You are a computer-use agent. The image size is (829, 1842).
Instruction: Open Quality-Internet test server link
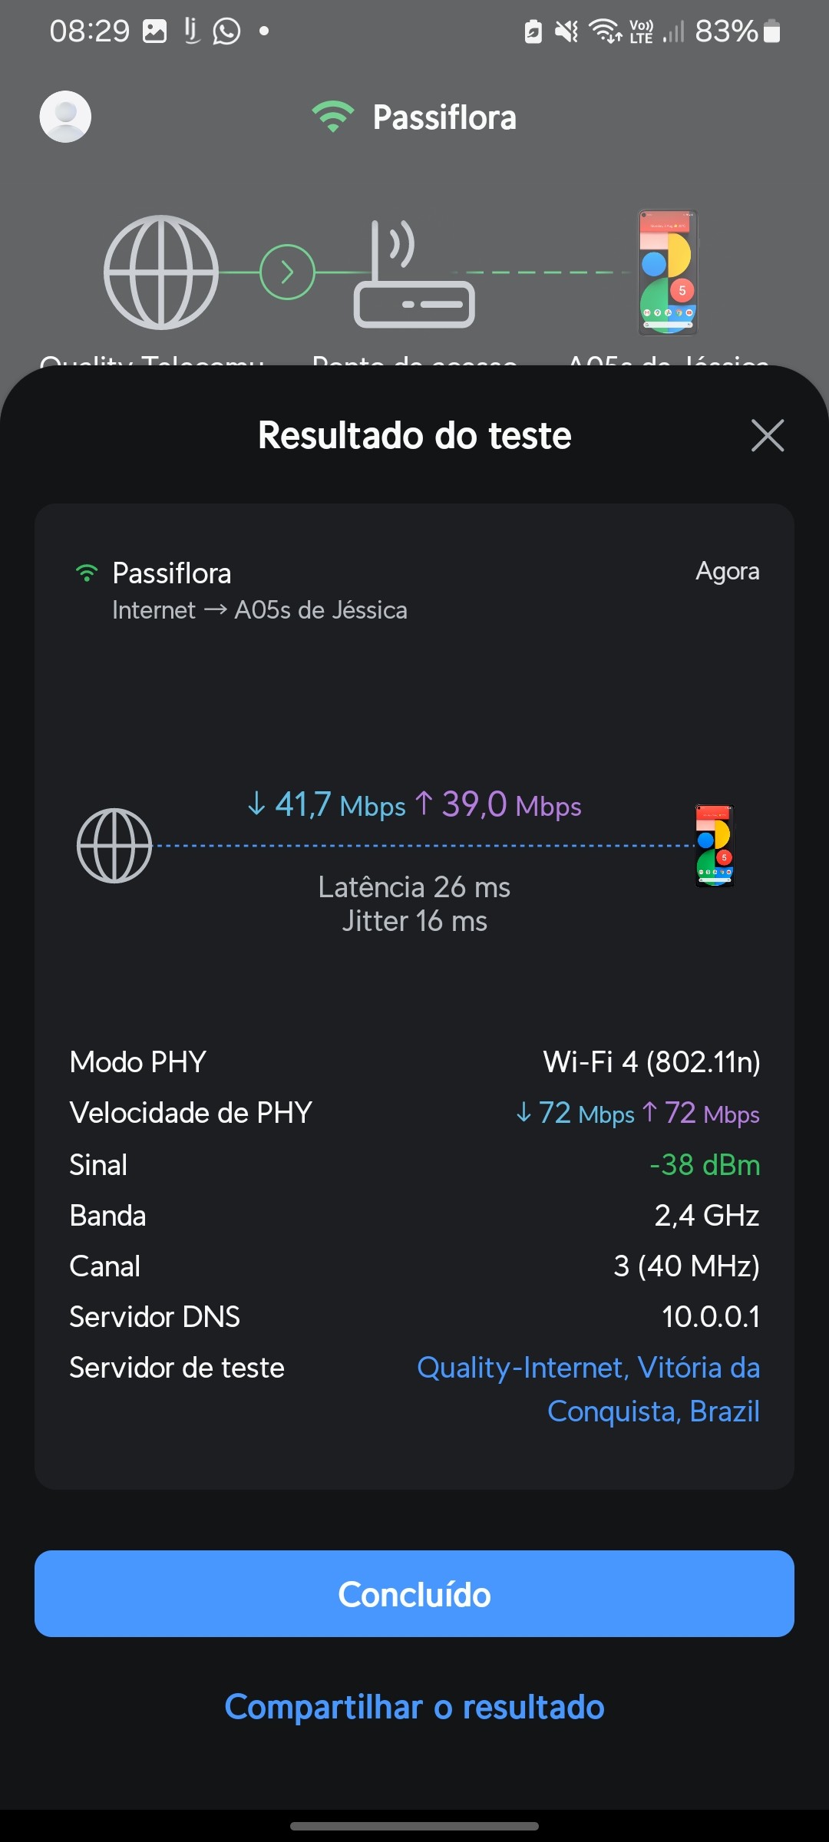[588, 1389]
